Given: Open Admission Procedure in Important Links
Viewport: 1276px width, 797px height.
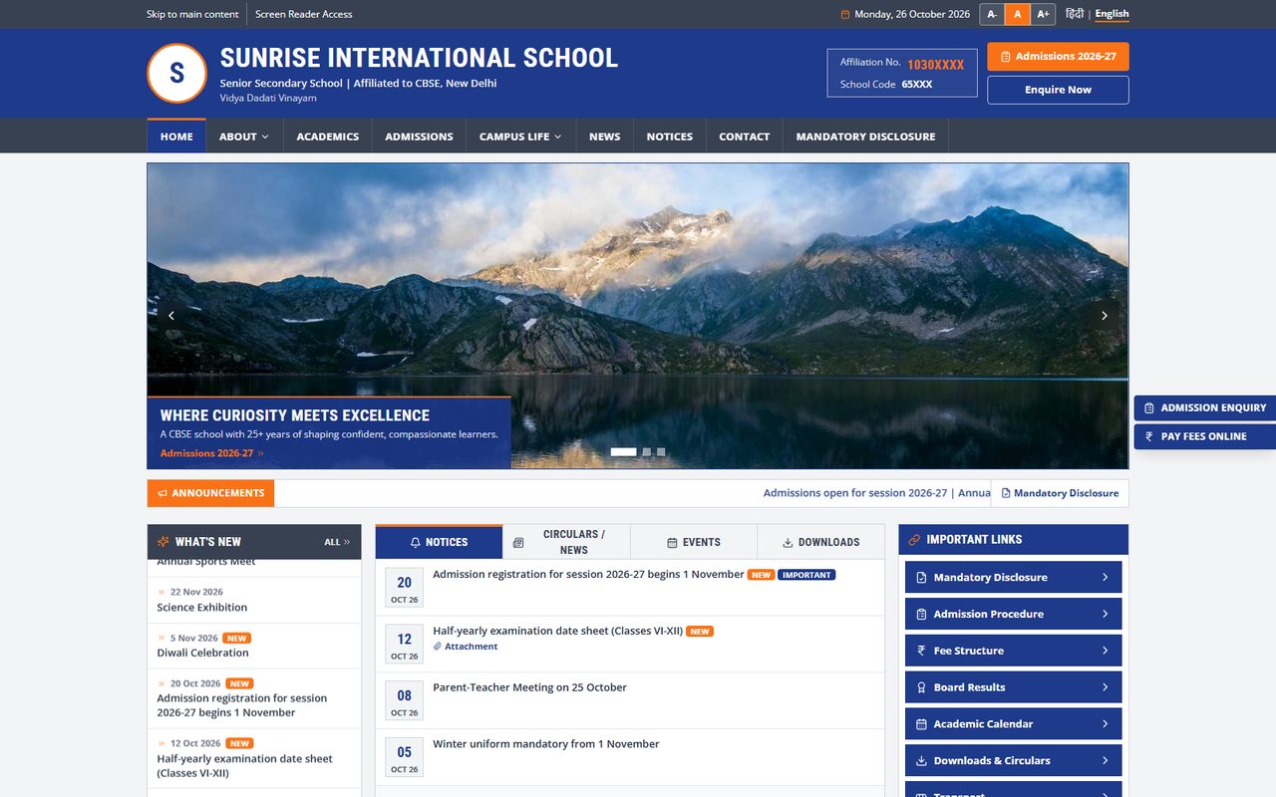Looking at the screenshot, I should click(1013, 614).
